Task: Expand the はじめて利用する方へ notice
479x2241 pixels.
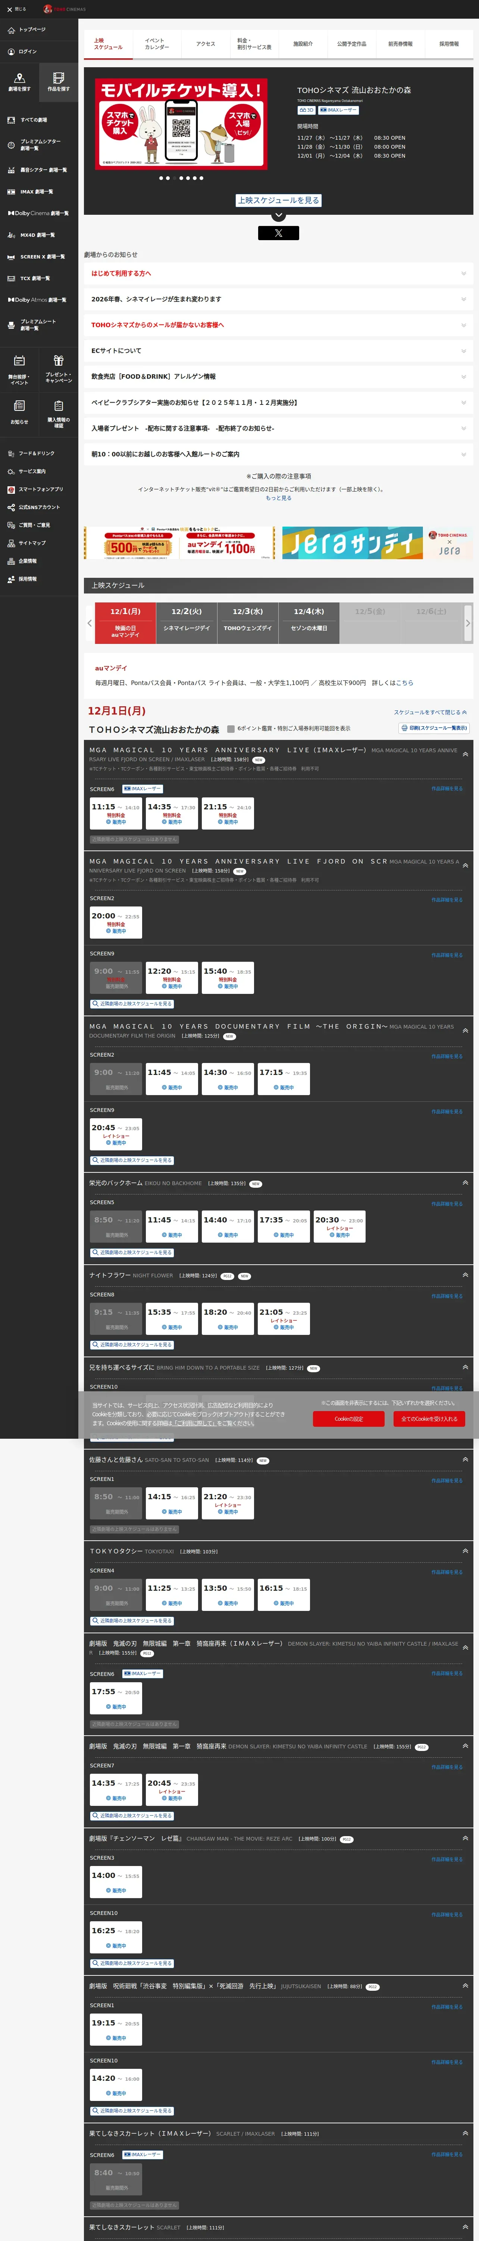Action: 278,273
